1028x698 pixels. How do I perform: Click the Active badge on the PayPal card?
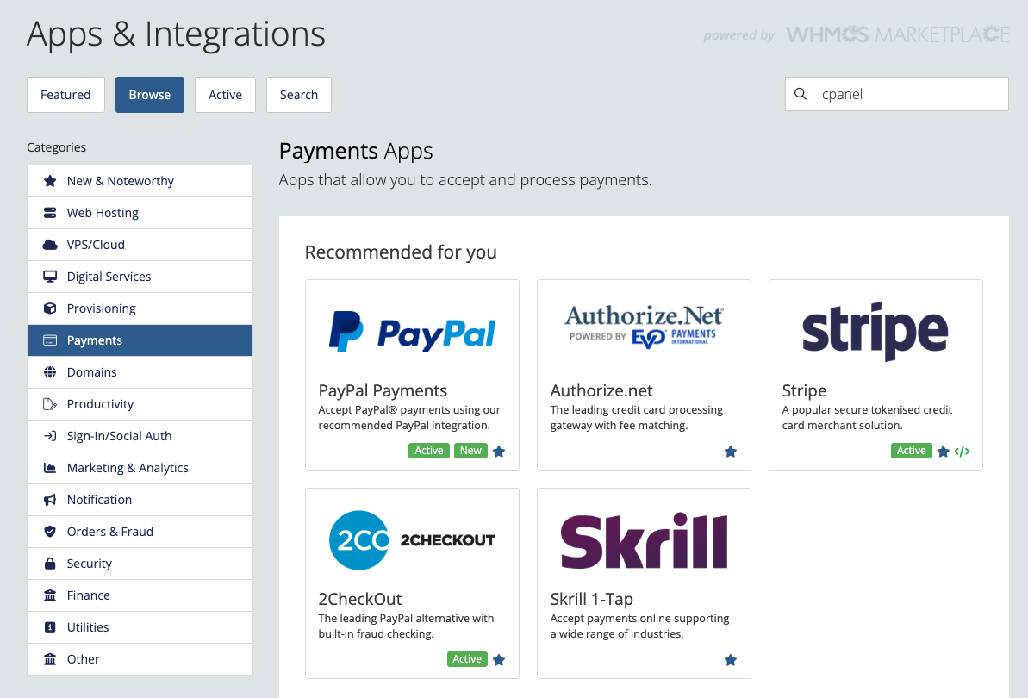click(x=429, y=451)
